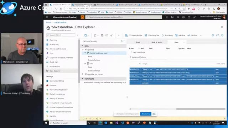Open Edge browser on taskbar
This screenshot has height=128, width=228.
click(x=100, y=123)
